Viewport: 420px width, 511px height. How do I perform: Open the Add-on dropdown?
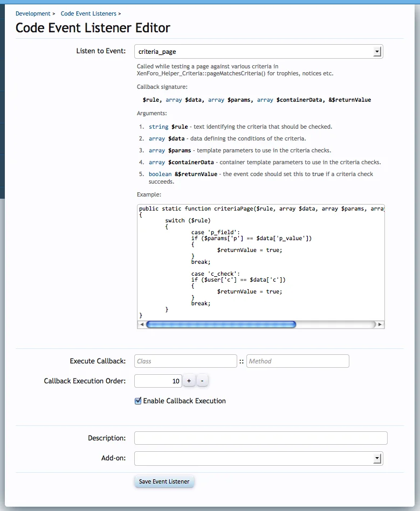258,459
